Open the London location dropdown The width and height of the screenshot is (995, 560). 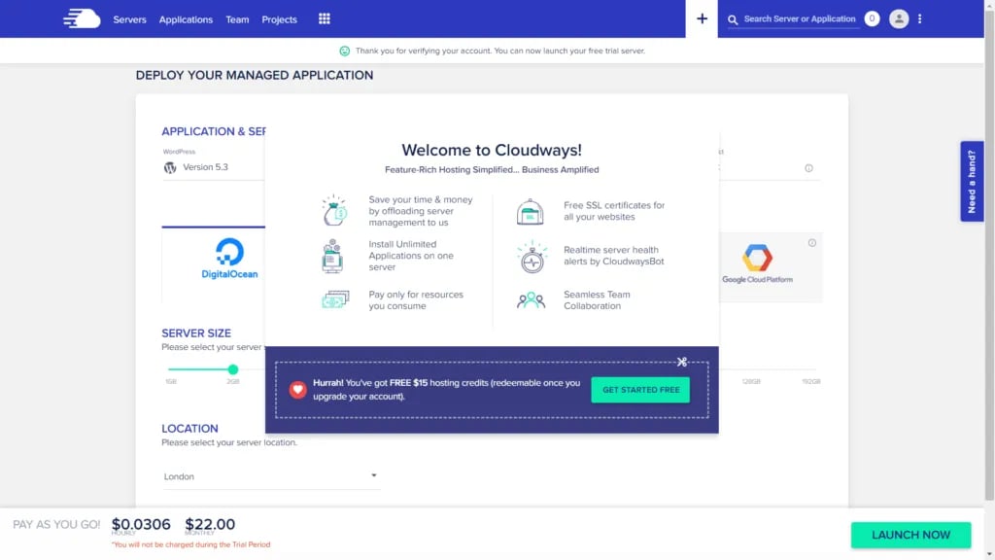[x=271, y=476]
